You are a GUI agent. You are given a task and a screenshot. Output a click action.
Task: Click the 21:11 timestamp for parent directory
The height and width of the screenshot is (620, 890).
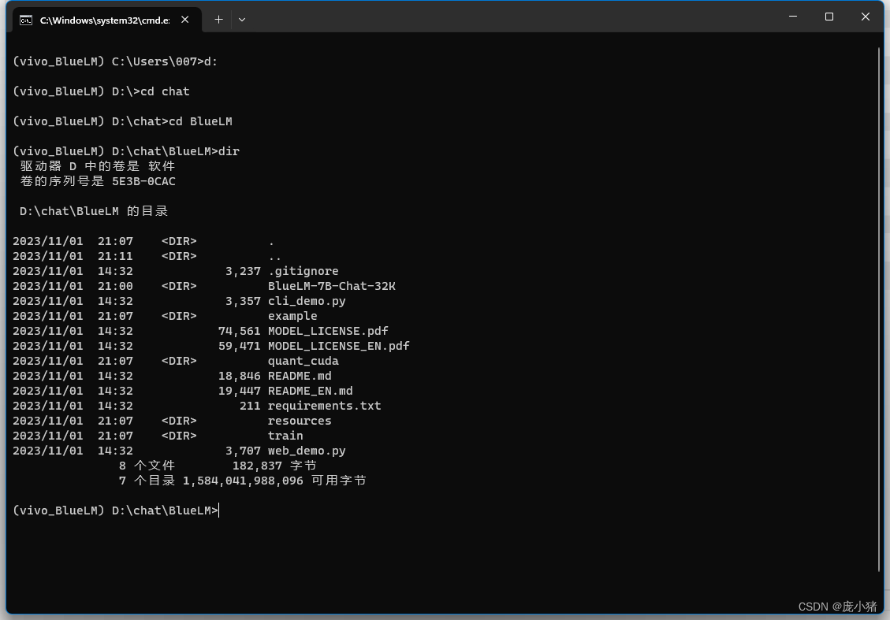[115, 256]
